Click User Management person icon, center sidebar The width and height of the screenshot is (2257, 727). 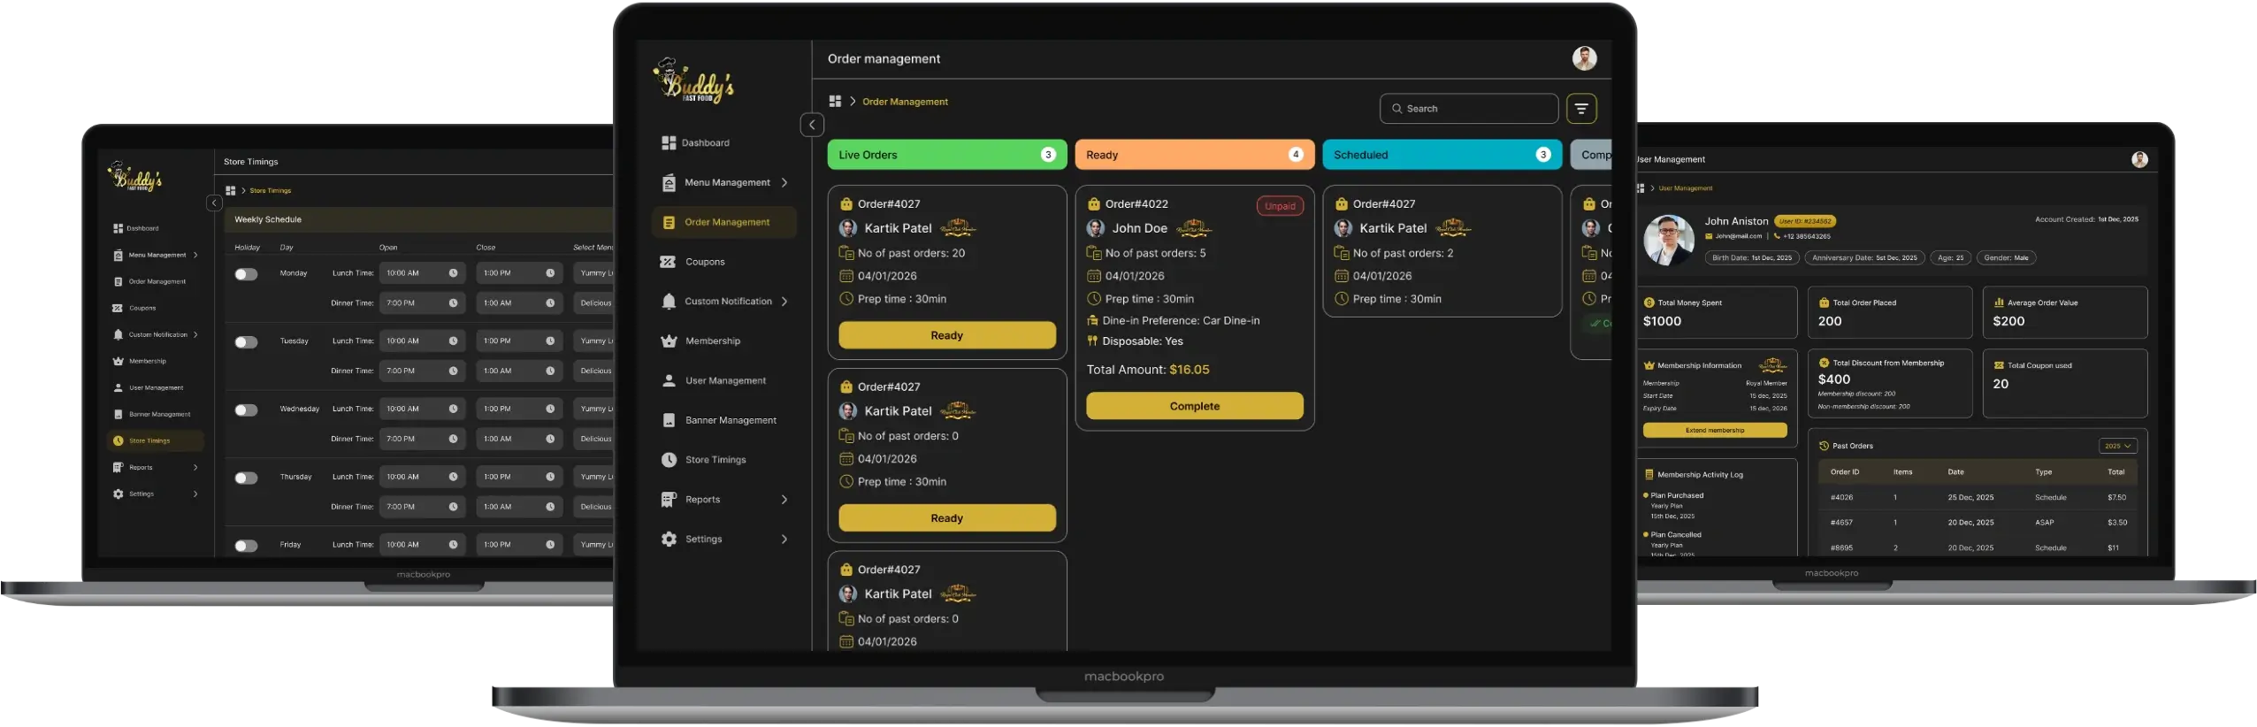point(669,381)
